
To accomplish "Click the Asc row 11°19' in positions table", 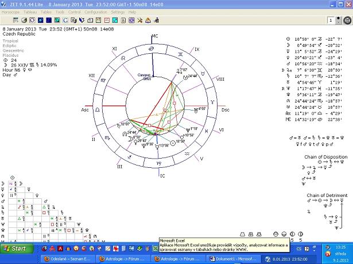I will coord(314,113).
